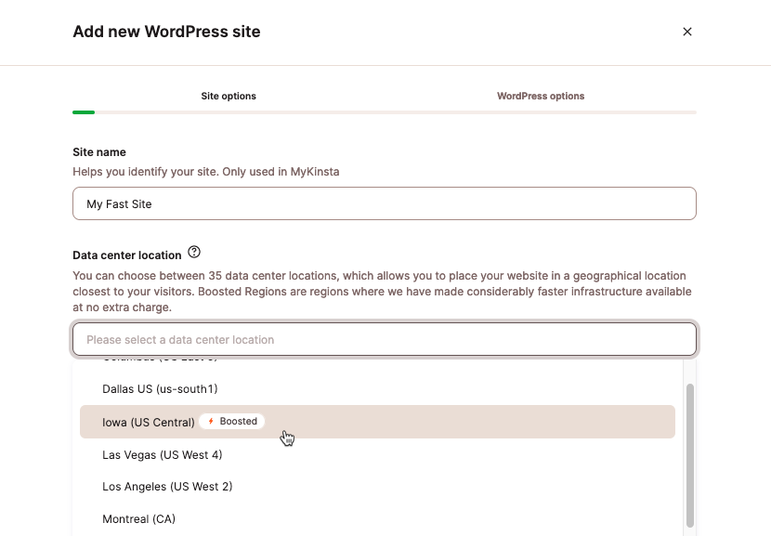
Task: Go to the WordPress options step tab
Action: [540, 97]
